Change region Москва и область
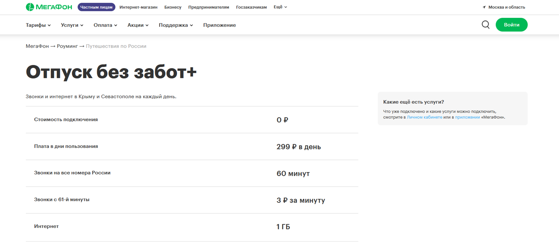 coord(507,7)
